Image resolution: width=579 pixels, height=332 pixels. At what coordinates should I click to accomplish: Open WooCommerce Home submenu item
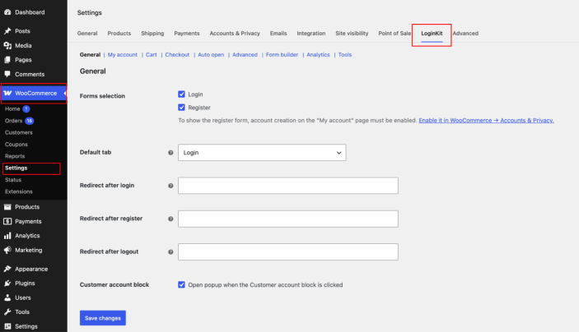(x=12, y=108)
